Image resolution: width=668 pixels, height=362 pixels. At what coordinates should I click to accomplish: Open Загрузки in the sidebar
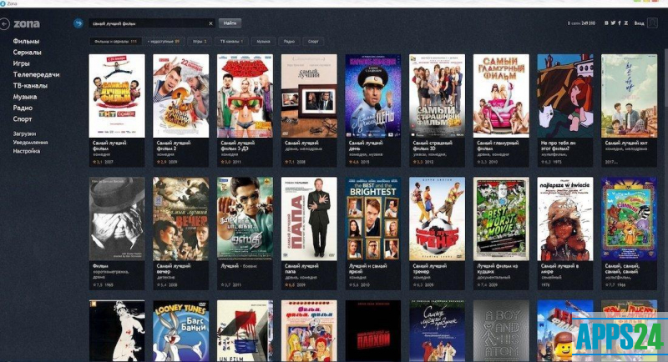click(x=24, y=133)
